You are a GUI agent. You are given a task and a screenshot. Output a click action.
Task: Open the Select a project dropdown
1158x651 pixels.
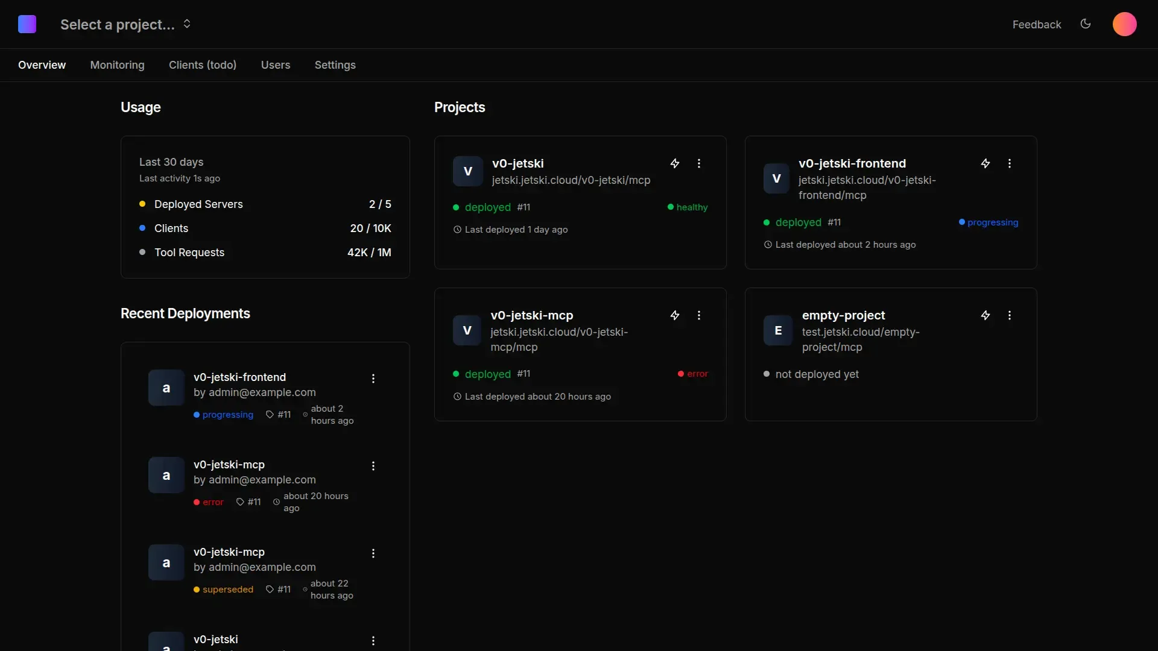(x=125, y=24)
